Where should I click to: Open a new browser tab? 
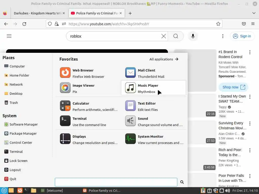130,13
